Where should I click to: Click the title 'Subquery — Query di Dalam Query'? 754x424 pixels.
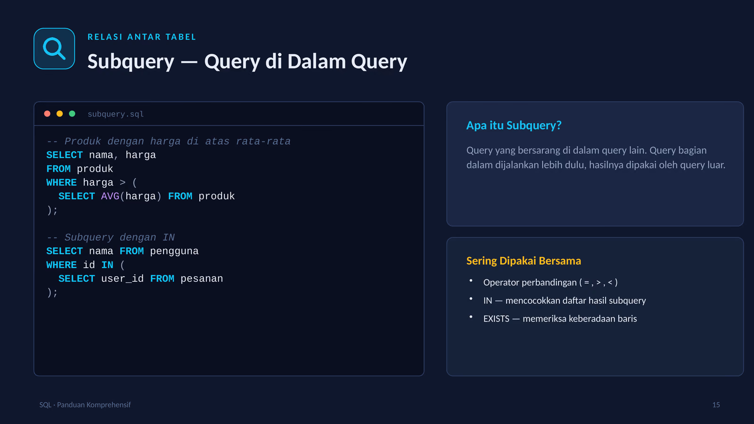[x=247, y=62]
